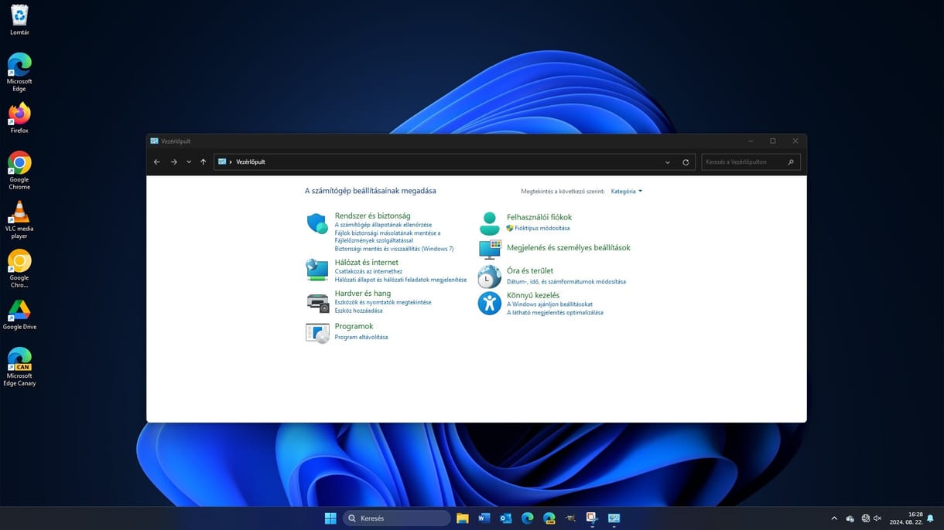Open Rendszer és biztonság shield icon
Image resolution: width=944 pixels, height=530 pixels.
coord(317,223)
